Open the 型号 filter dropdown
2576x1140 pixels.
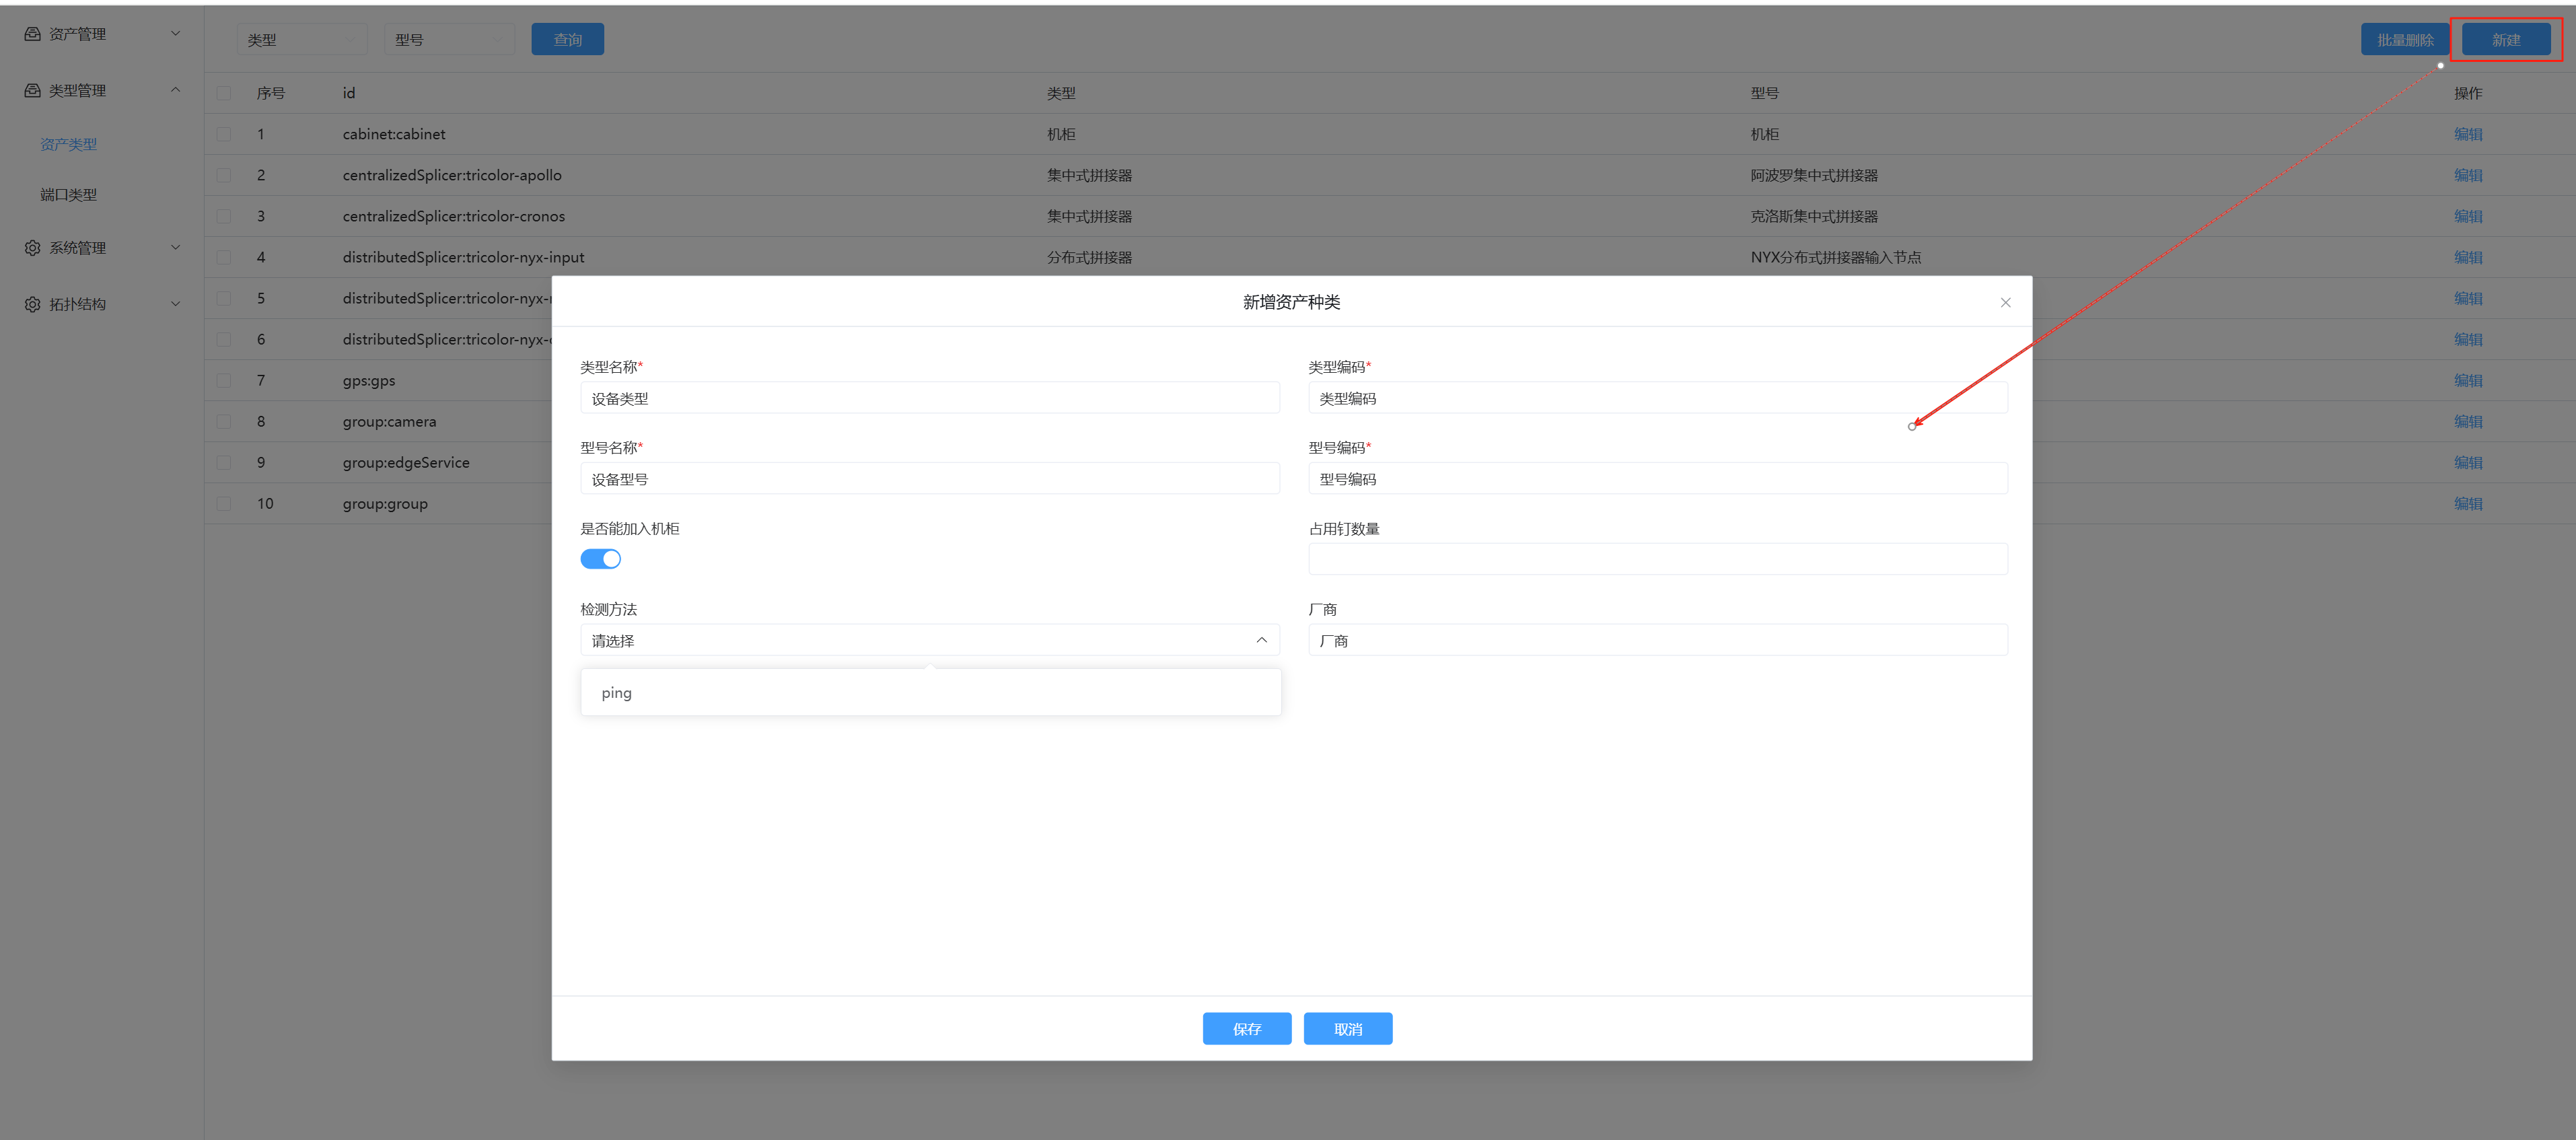449,40
